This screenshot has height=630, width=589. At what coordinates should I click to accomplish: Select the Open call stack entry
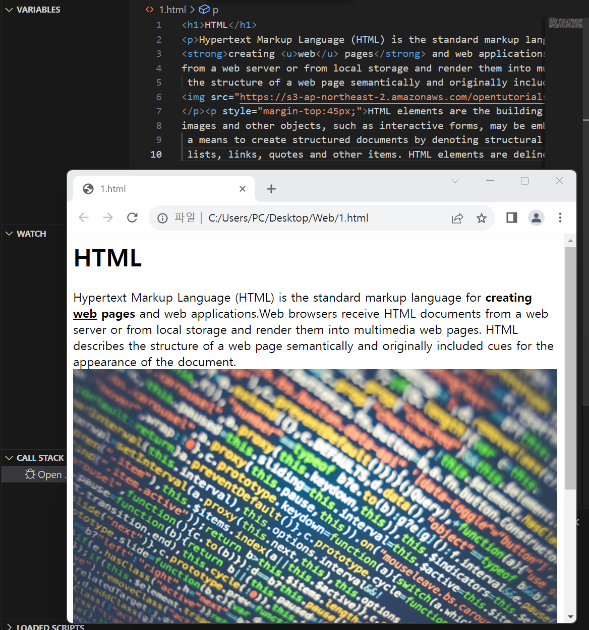click(x=34, y=474)
